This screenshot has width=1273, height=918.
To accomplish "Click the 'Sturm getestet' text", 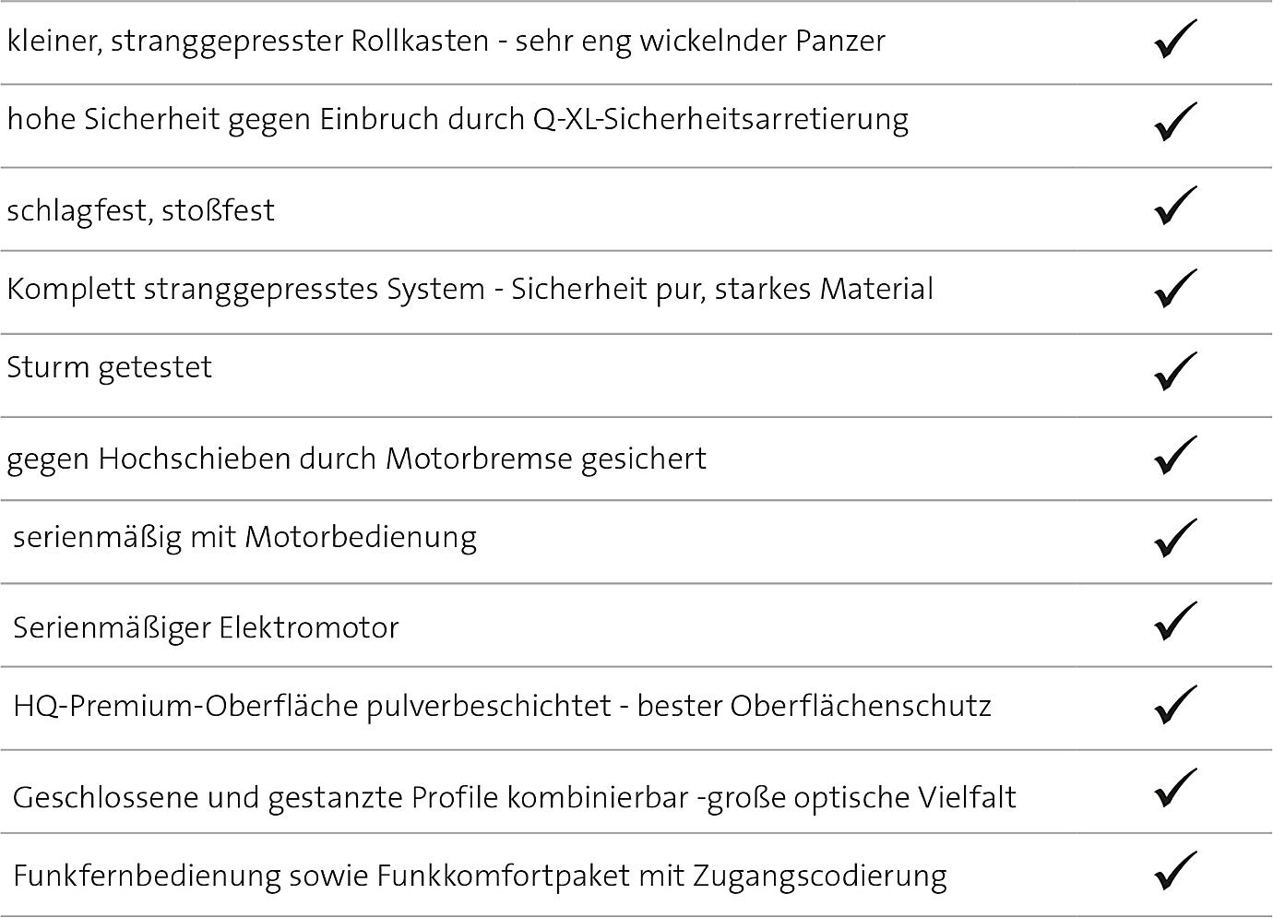I will (x=109, y=367).
